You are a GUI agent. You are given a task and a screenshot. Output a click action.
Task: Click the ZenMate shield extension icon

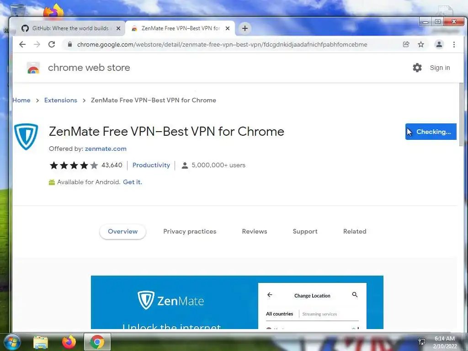(26, 137)
